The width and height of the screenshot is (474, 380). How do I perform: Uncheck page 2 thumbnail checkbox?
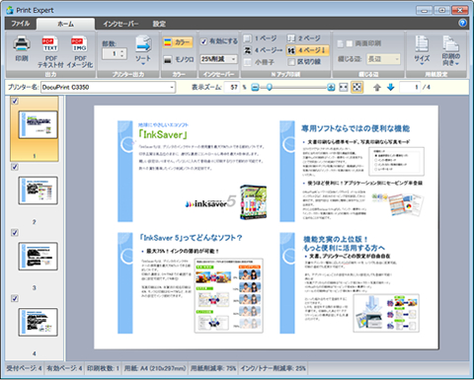[x=15, y=167]
